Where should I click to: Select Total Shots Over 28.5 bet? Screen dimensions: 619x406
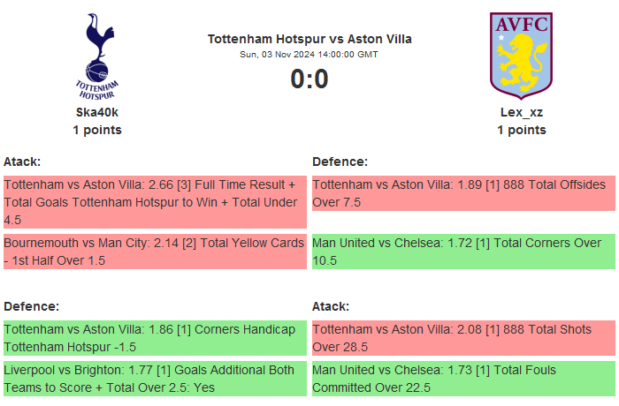[463, 338]
